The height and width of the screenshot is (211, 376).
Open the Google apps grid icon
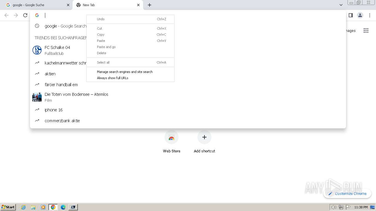(366, 30)
